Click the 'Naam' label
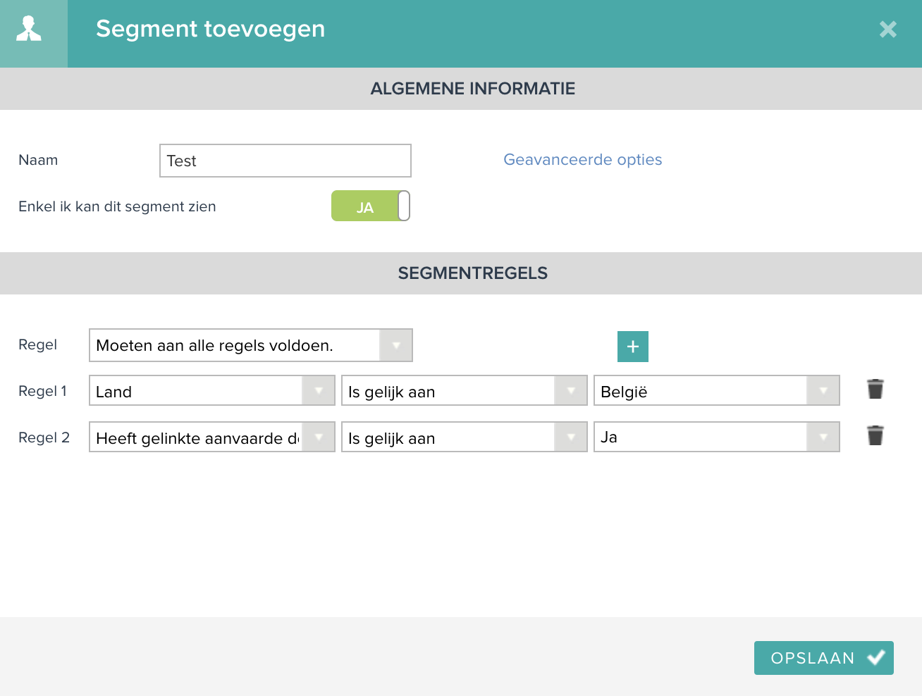922x696 pixels. 38,160
